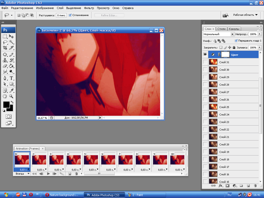Set the foreground color swatch
The image size is (264, 198).
point(6,105)
